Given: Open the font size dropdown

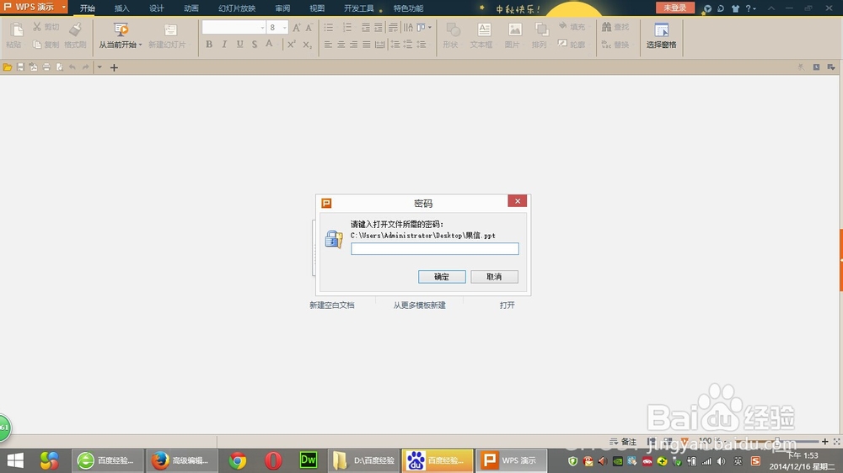Looking at the screenshot, I should [284, 28].
